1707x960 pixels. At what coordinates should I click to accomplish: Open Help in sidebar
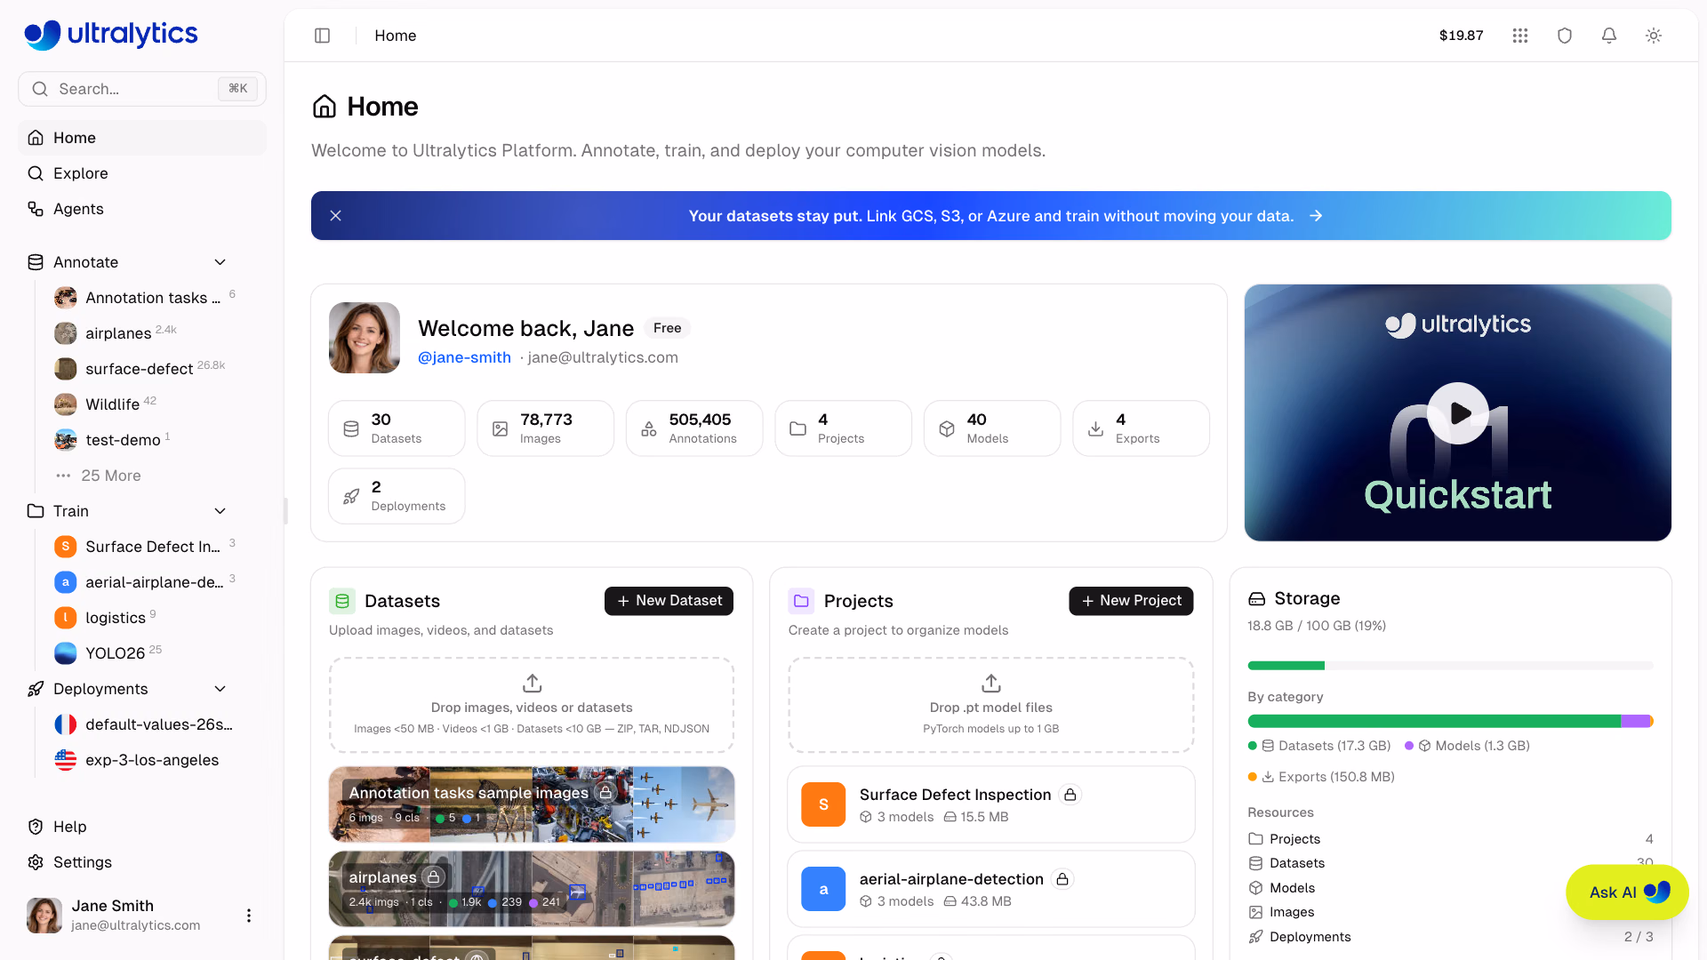pyautogui.click(x=142, y=827)
